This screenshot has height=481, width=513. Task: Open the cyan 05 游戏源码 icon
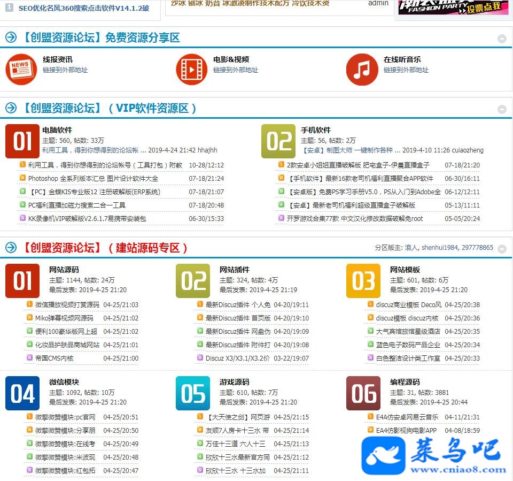[193, 393]
